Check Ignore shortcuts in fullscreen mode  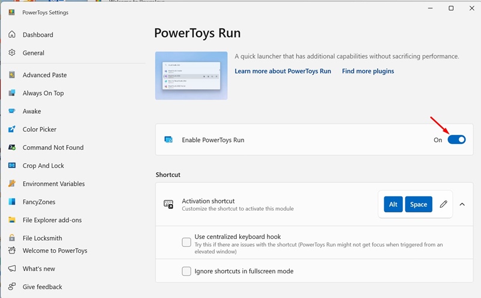186,271
